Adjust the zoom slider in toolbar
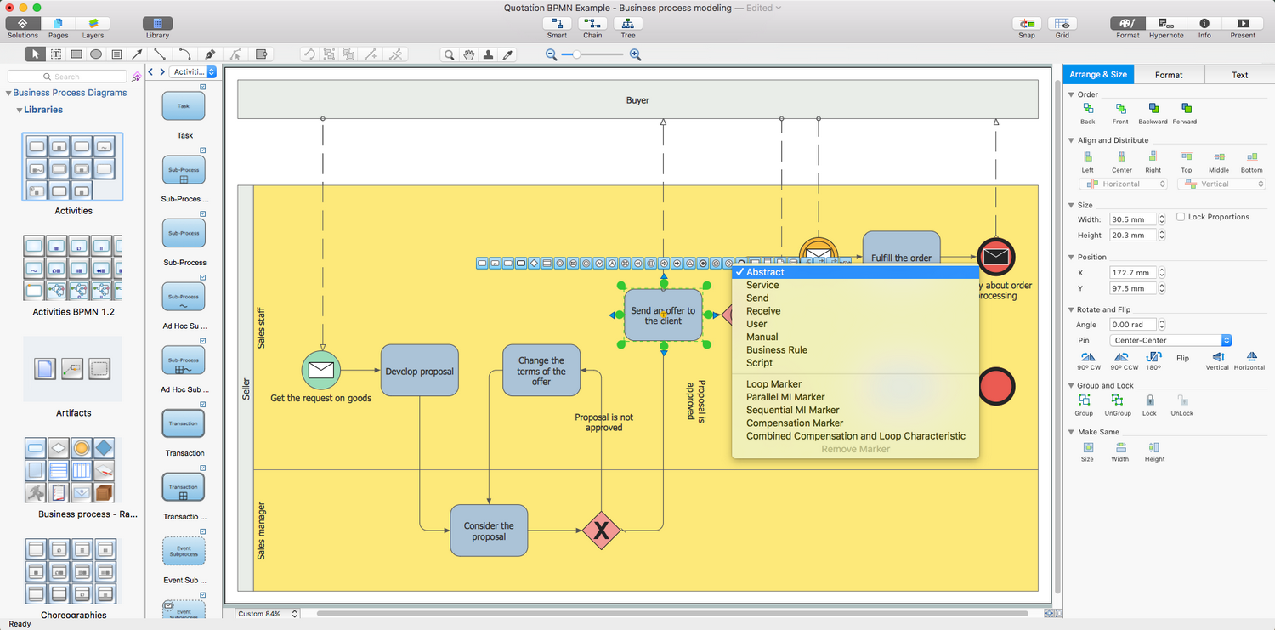Screen dimensions: 1275x630 pos(577,54)
